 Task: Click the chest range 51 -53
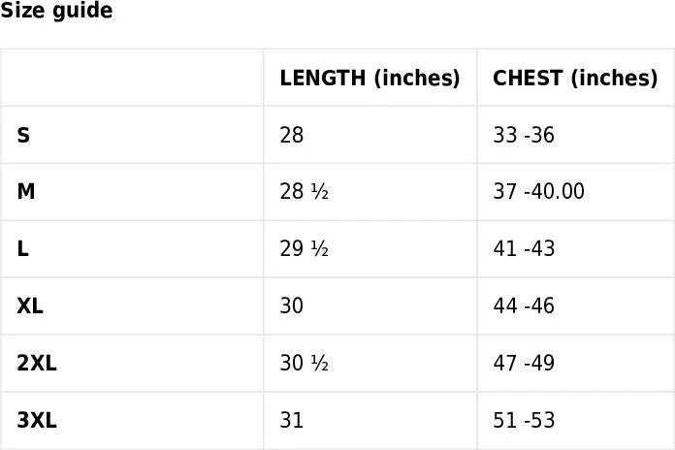point(524,421)
